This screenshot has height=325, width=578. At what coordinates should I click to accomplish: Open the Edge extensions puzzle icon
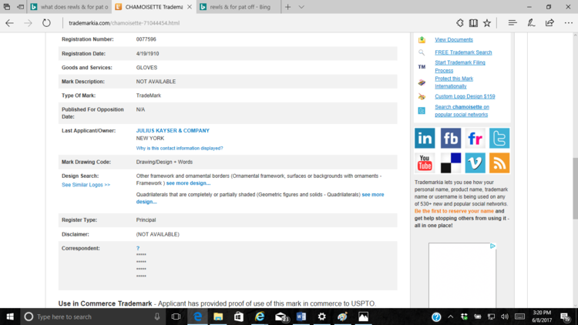tap(459, 23)
